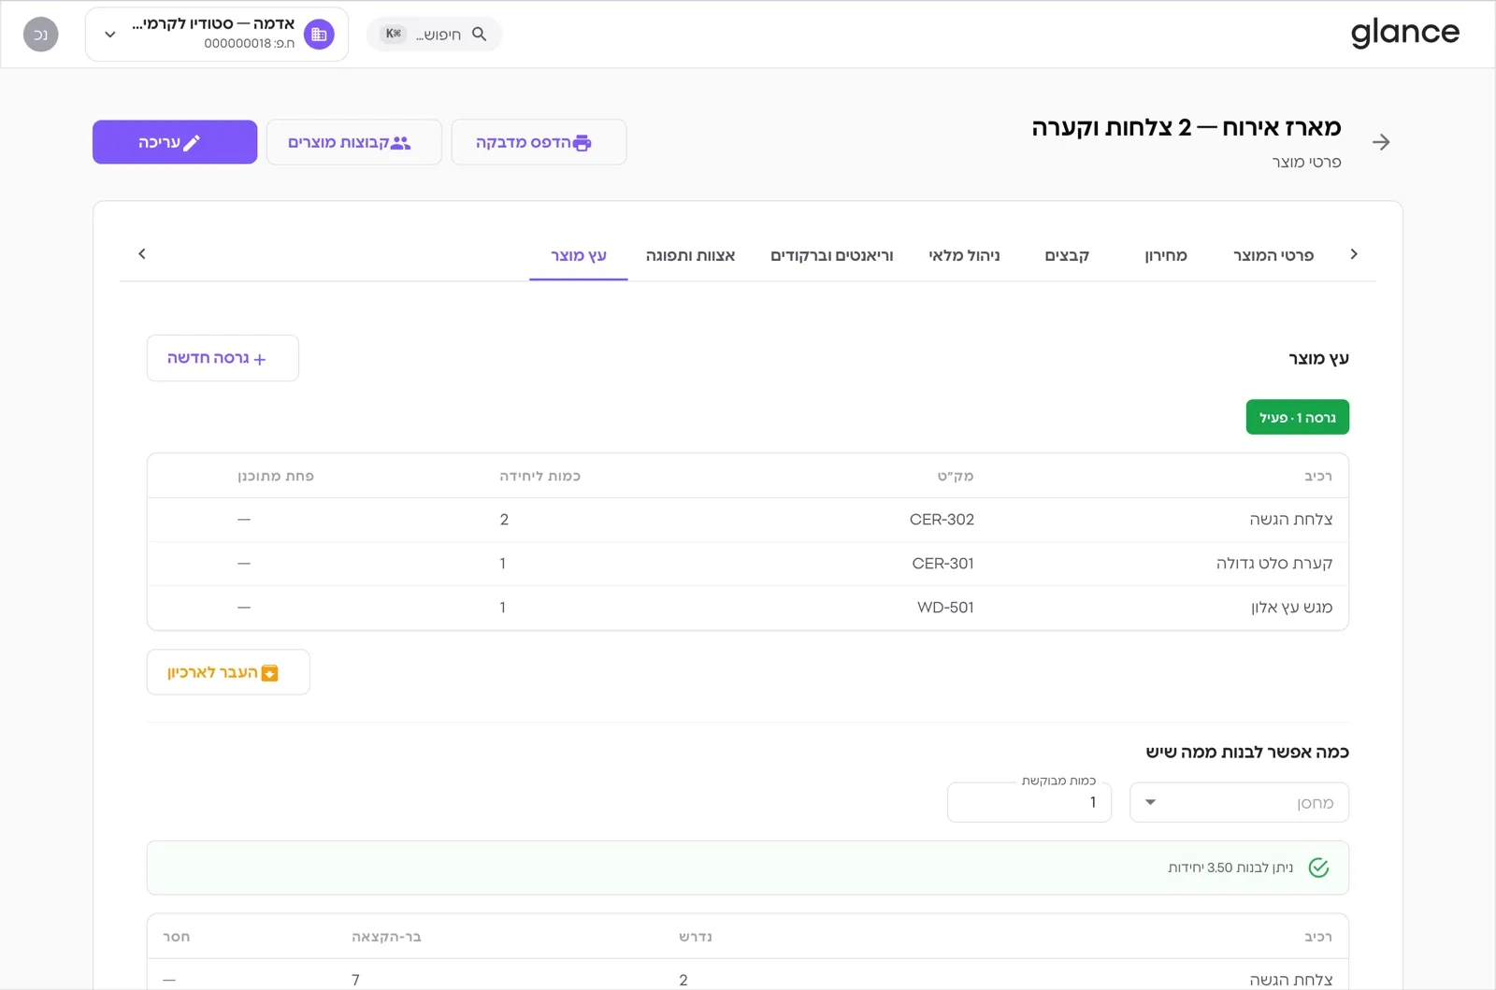Switch to the אצוות ותפוגה tab
The width and height of the screenshot is (1496, 990).
[x=690, y=255]
